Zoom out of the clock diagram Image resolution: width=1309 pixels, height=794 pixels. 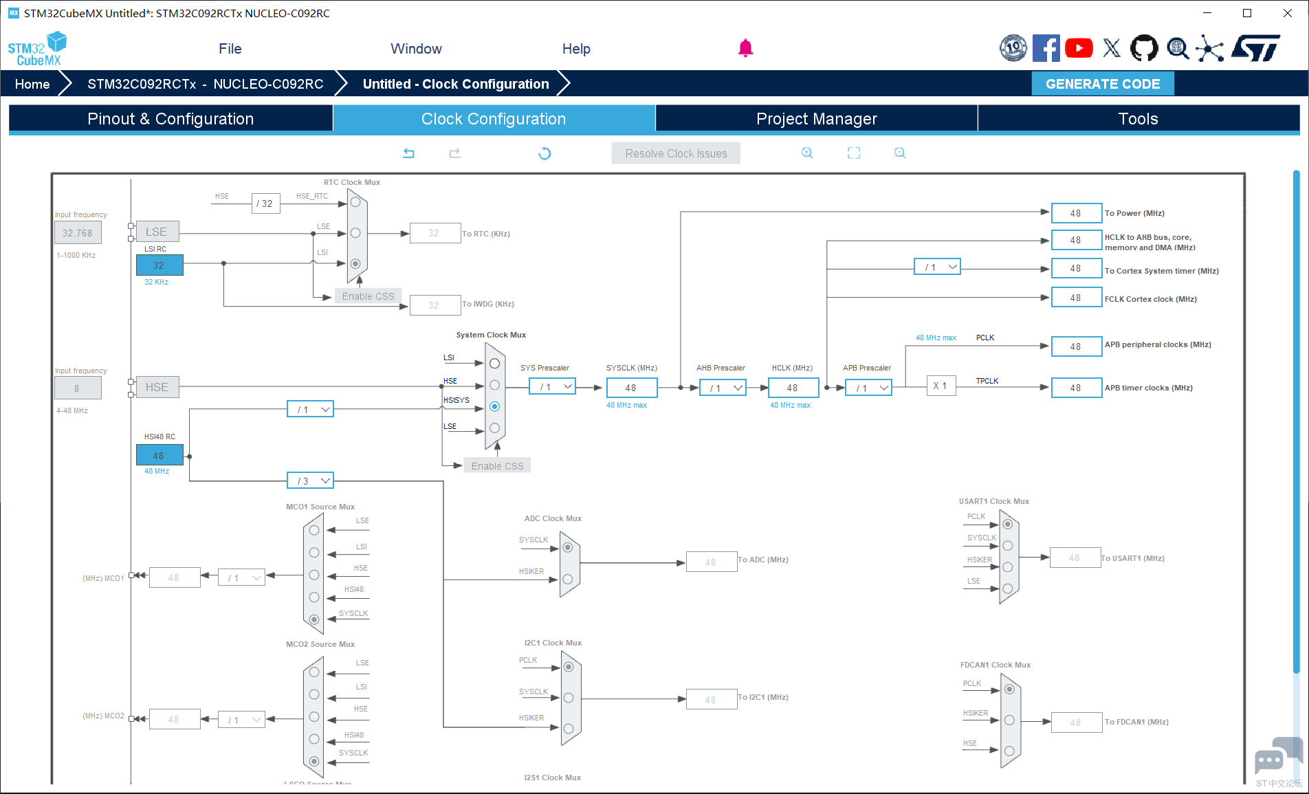point(900,153)
